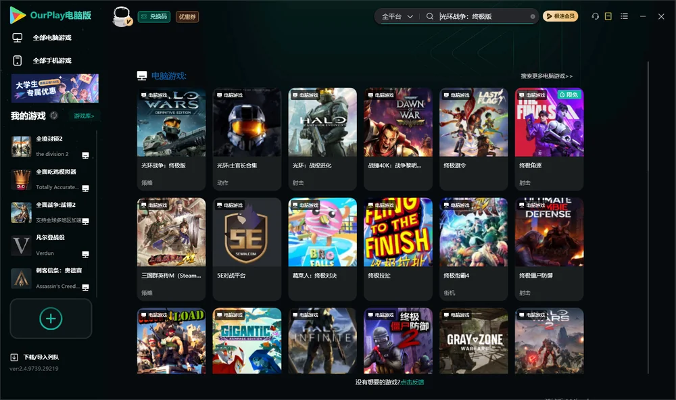
Task: Click the OurPlay logo icon
Action: 18,15
